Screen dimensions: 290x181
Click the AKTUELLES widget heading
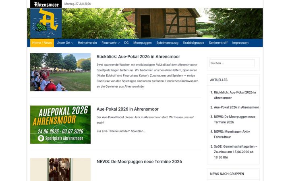coord(219,80)
